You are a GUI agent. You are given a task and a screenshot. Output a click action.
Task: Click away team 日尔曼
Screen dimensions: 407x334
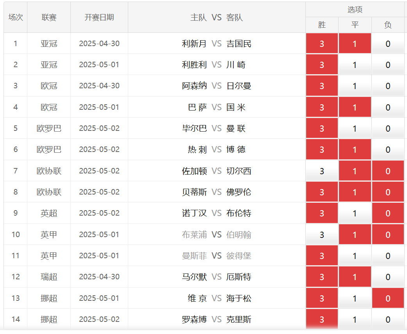239,86
